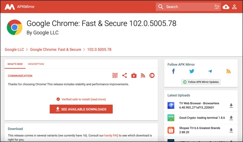Show the QR code icon

(115, 76)
